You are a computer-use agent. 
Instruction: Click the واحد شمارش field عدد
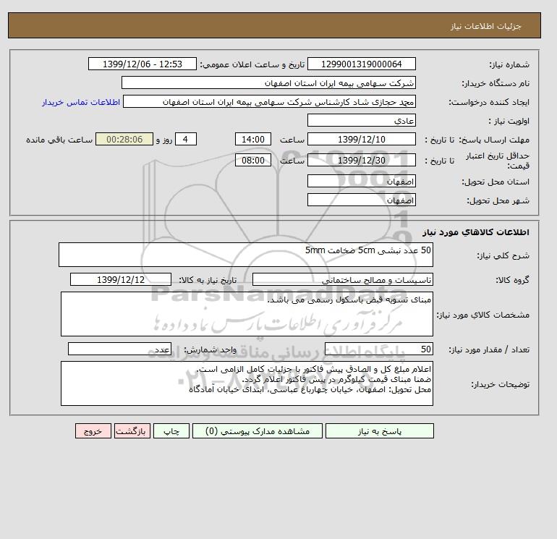coord(119,349)
